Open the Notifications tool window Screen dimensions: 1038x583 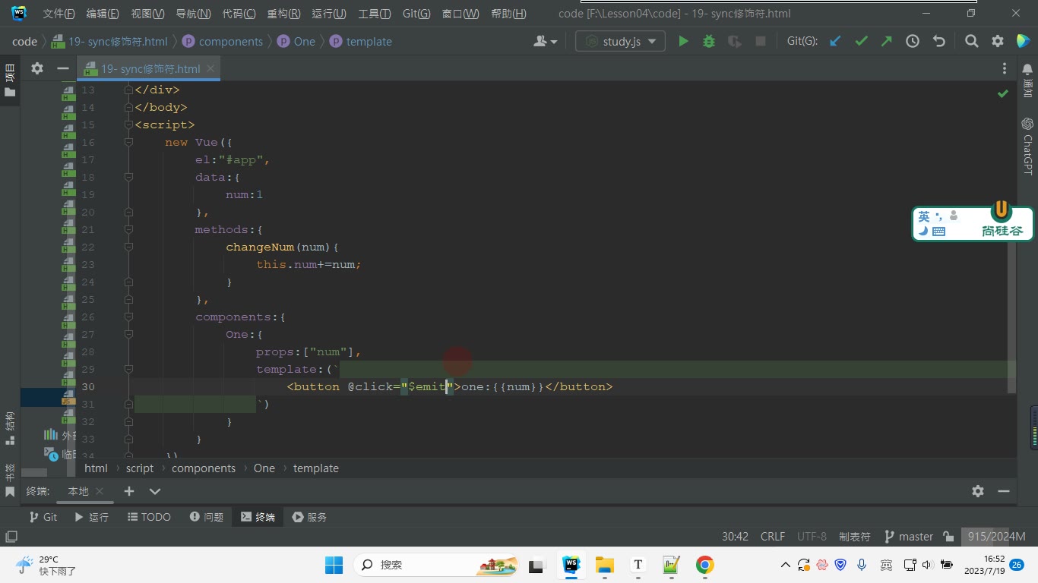(1027, 79)
